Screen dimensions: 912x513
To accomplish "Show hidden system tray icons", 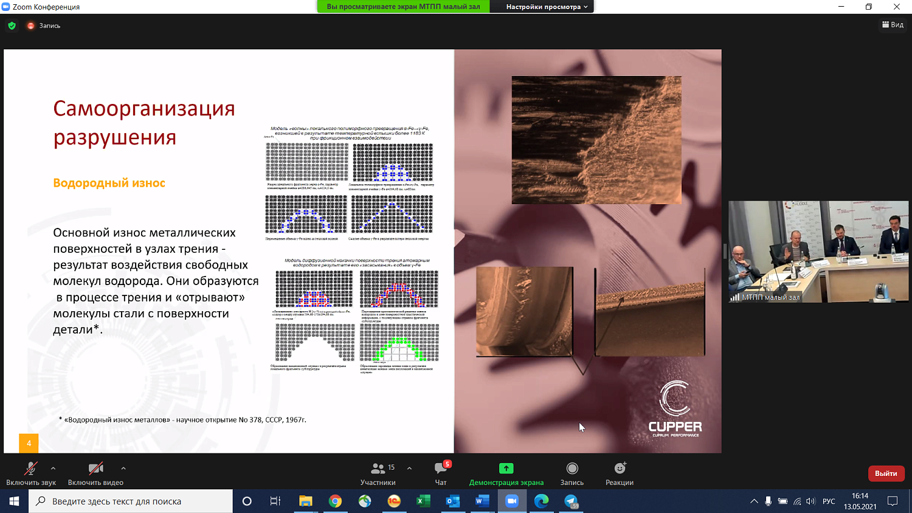I will click(754, 501).
